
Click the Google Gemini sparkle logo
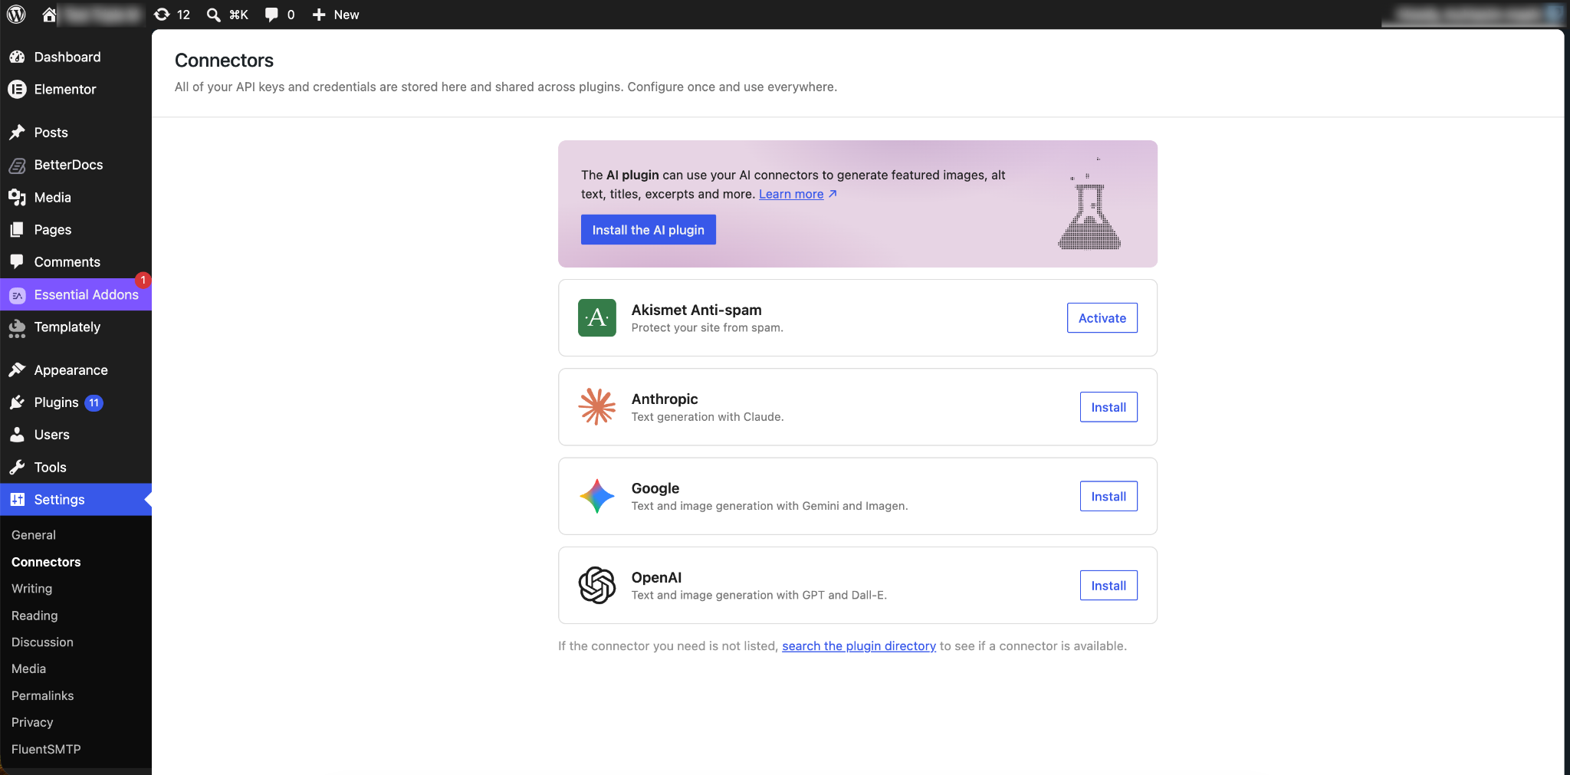coord(597,496)
